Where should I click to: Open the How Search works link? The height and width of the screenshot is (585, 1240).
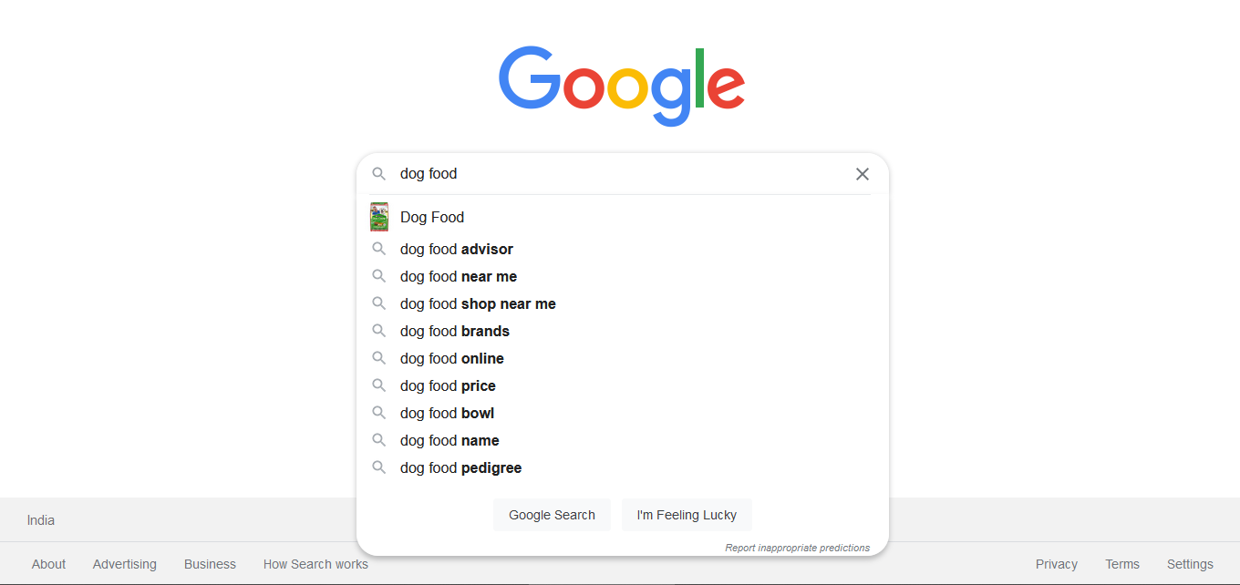pyautogui.click(x=315, y=564)
